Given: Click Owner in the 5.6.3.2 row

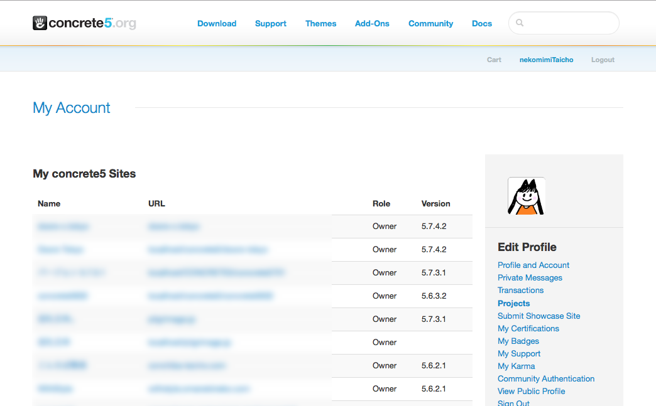Looking at the screenshot, I should click(x=385, y=296).
